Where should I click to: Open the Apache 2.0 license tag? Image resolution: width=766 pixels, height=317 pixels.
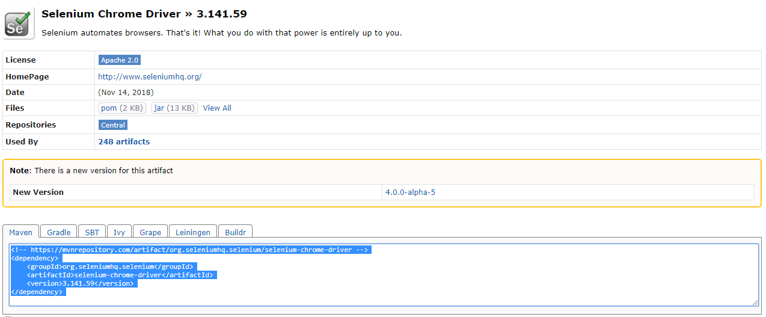[x=120, y=60]
